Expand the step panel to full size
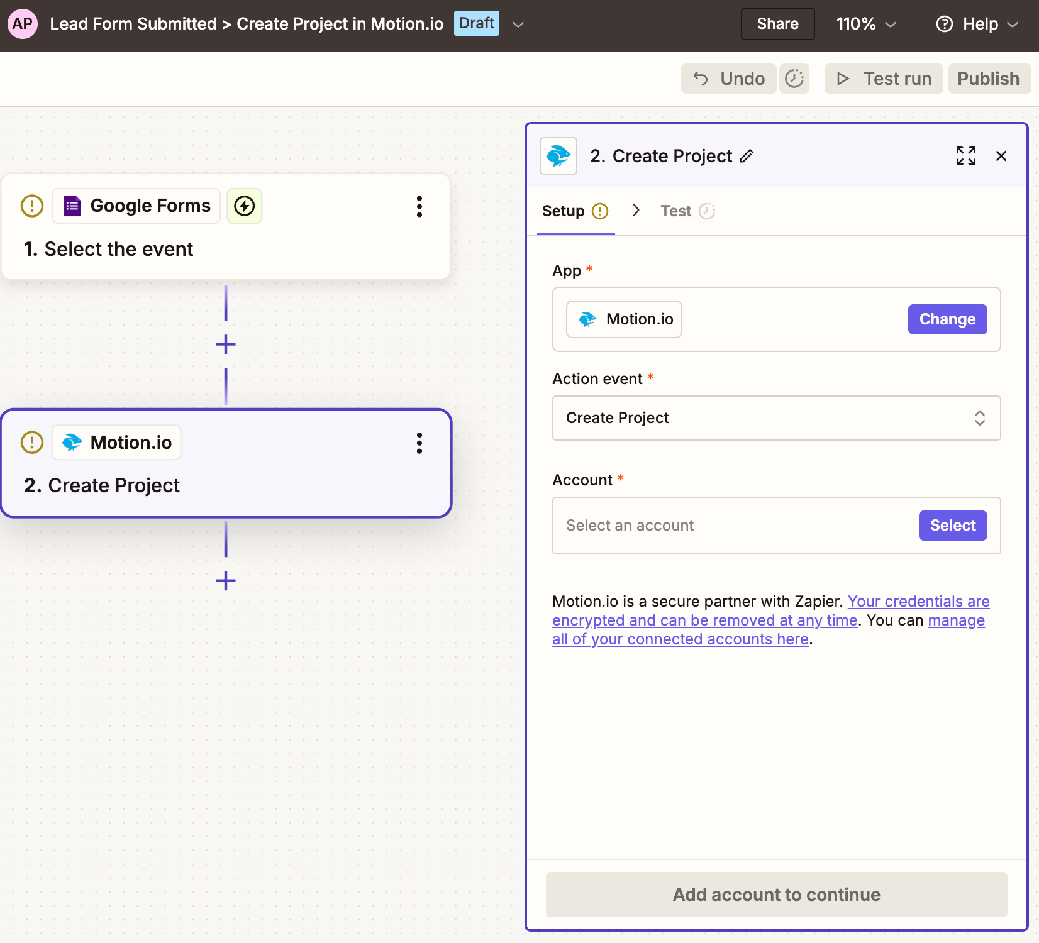Image resolution: width=1039 pixels, height=943 pixels. coord(966,156)
